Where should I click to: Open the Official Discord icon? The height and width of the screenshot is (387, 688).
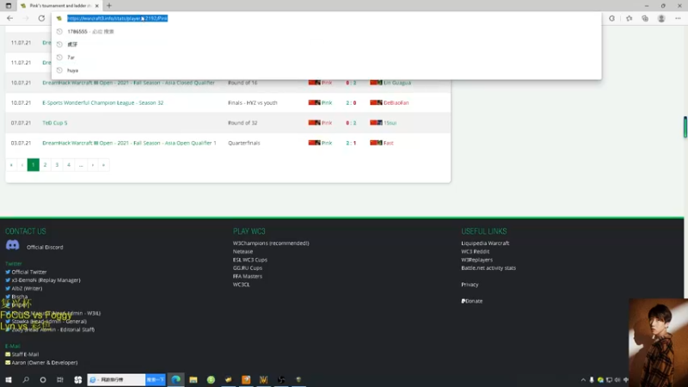coord(12,245)
